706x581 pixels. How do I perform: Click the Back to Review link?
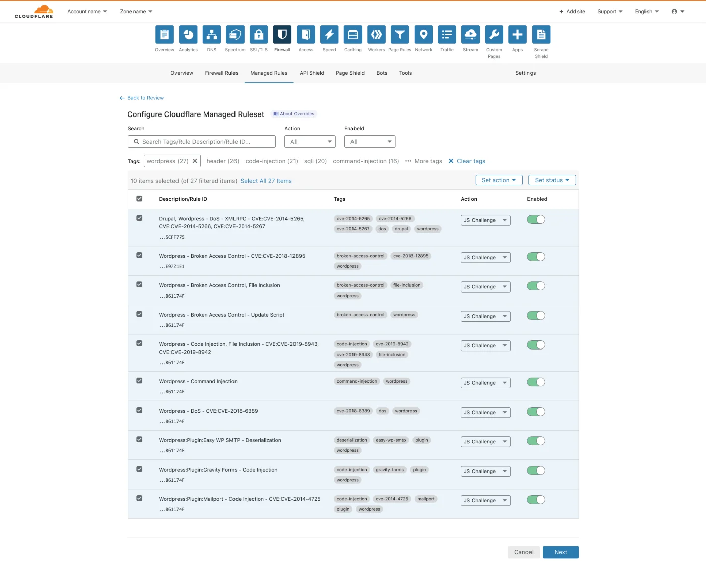(x=142, y=98)
